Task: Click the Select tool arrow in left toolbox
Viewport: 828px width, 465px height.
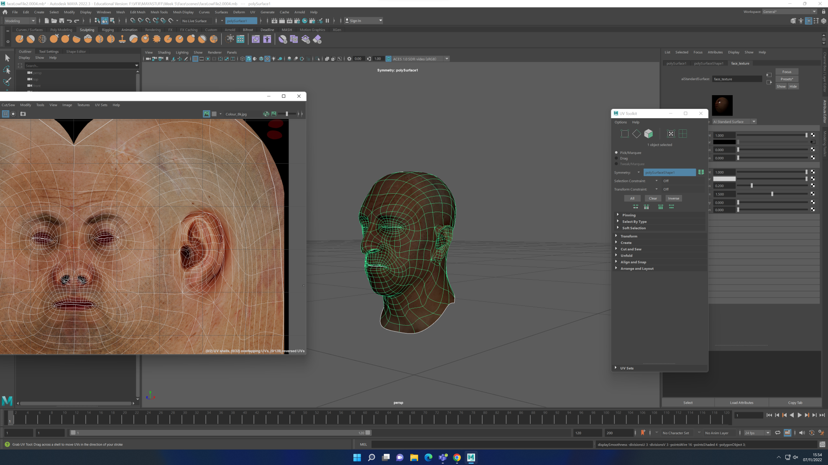Action: [x=7, y=58]
